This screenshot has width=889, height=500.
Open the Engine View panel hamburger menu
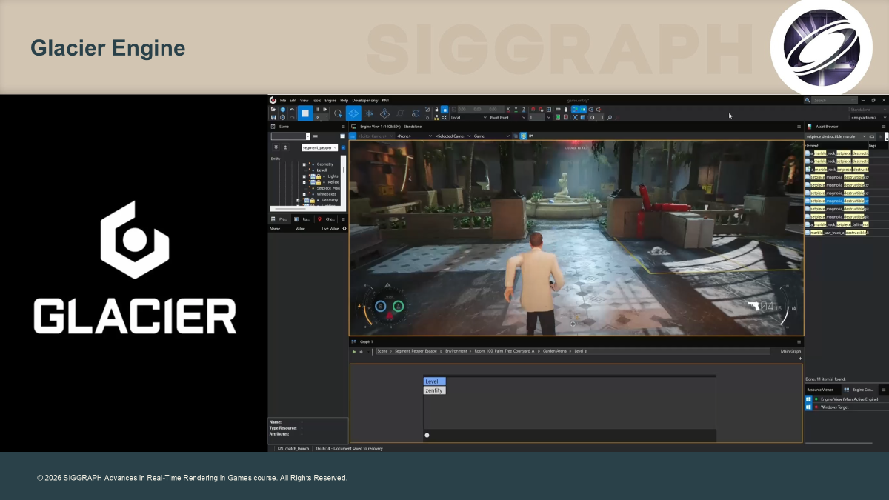[x=799, y=127]
